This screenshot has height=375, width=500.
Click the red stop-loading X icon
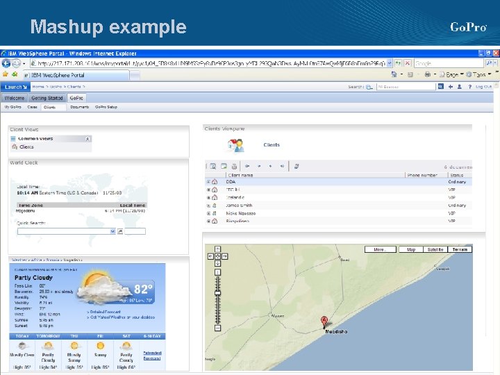(x=407, y=63)
